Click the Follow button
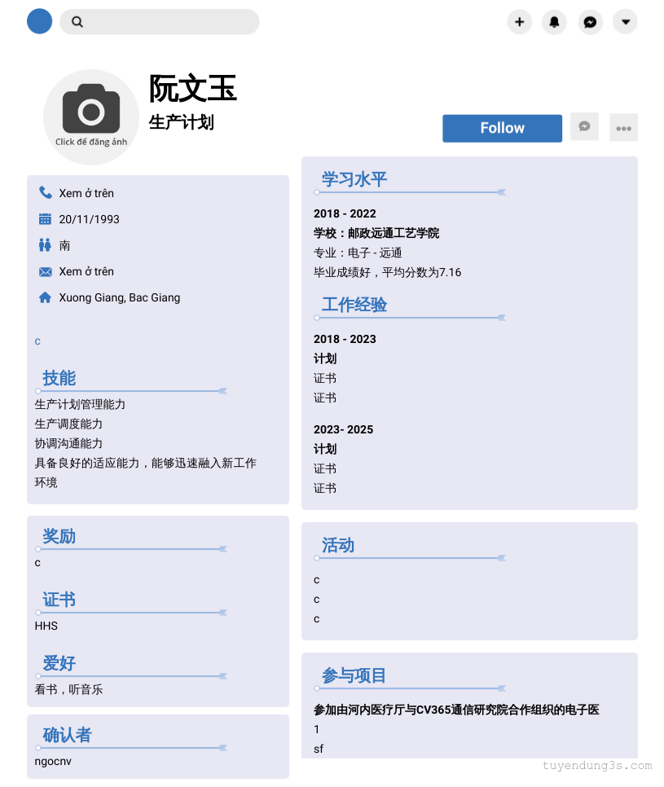664x787 pixels. 502,128
